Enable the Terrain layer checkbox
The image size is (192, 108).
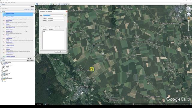(x=3, y=81)
